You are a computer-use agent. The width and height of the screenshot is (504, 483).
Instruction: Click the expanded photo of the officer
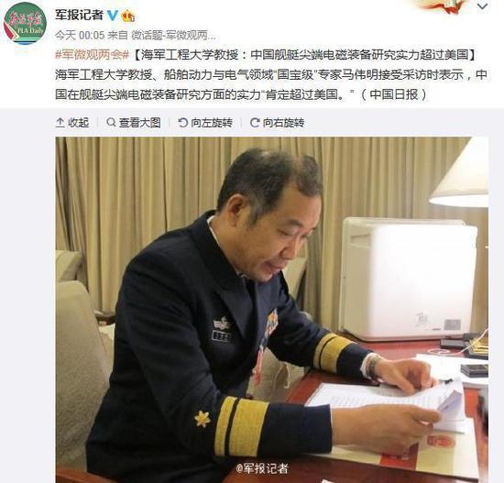click(x=272, y=310)
